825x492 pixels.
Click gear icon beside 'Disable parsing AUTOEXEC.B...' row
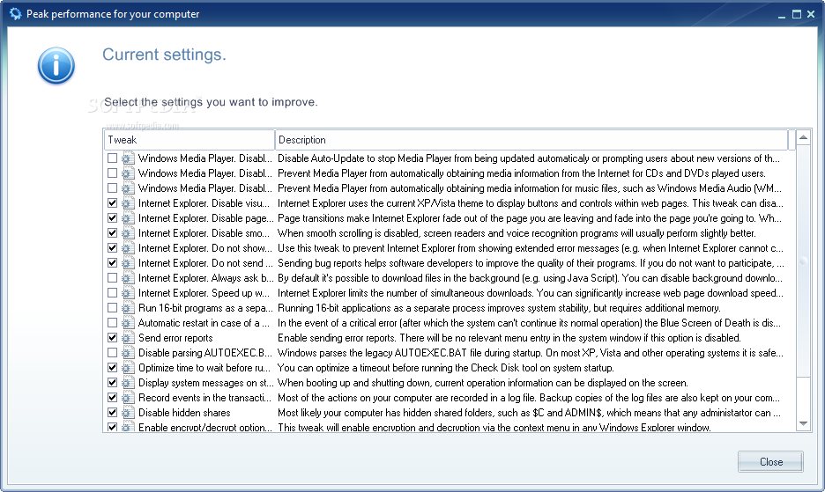[127, 353]
